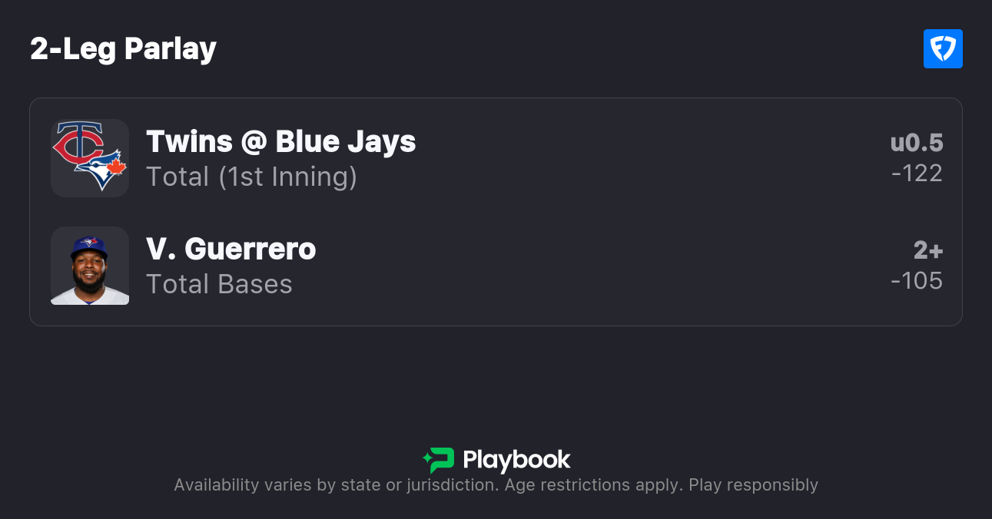Click the red maple leaf on the Blue Jays logo

click(x=117, y=166)
